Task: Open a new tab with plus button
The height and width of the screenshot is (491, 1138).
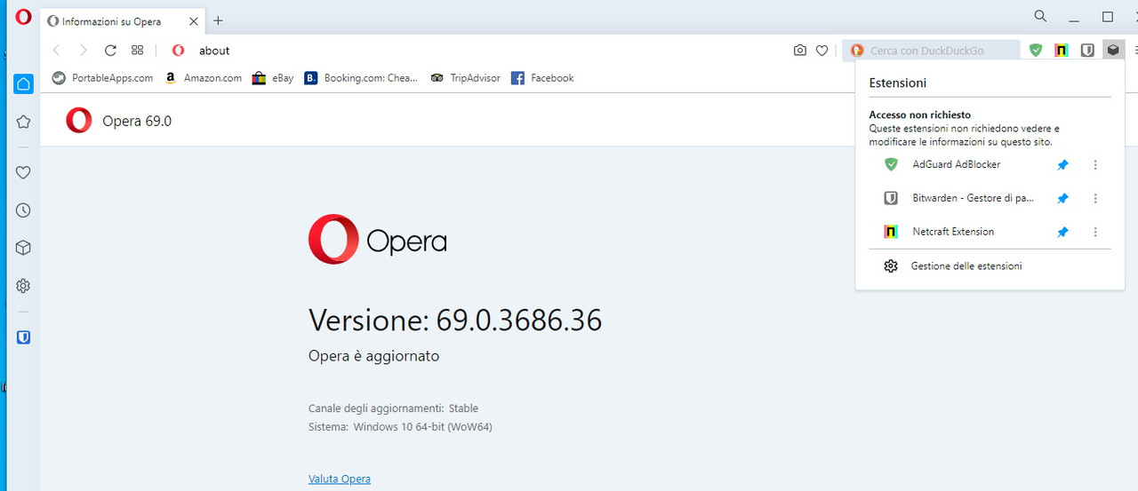Action: pos(218,20)
